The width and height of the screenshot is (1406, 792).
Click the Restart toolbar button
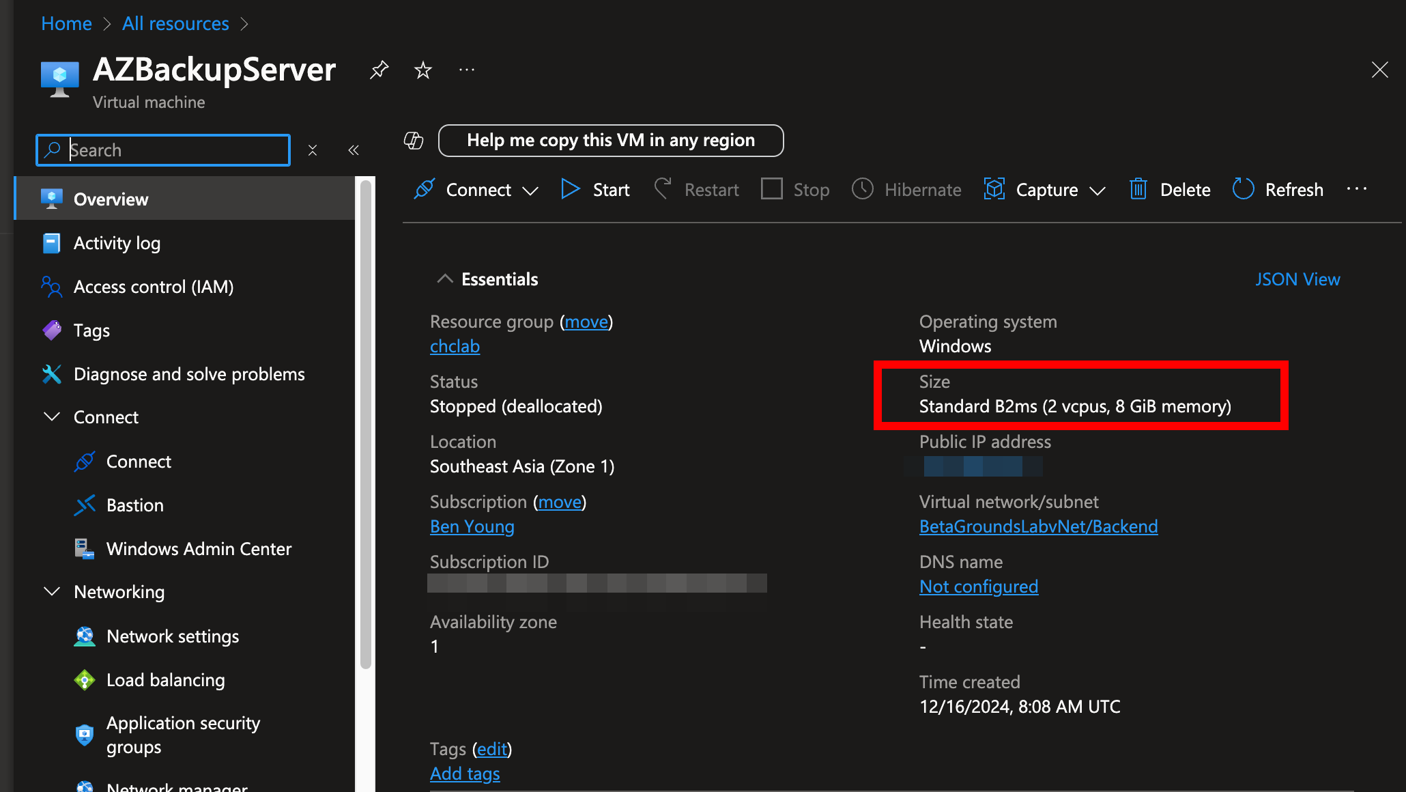click(x=696, y=189)
